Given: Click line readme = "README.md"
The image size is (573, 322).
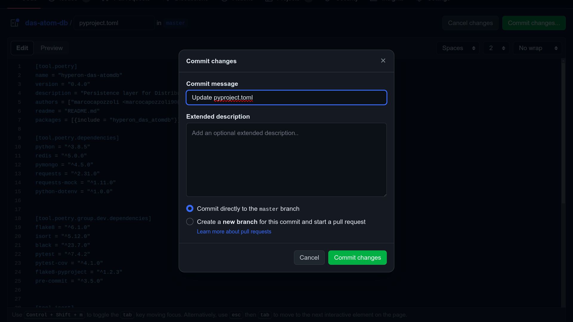Looking at the screenshot, I should tap(67, 111).
